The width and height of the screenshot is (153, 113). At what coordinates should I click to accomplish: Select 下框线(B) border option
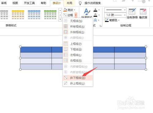(78, 49)
